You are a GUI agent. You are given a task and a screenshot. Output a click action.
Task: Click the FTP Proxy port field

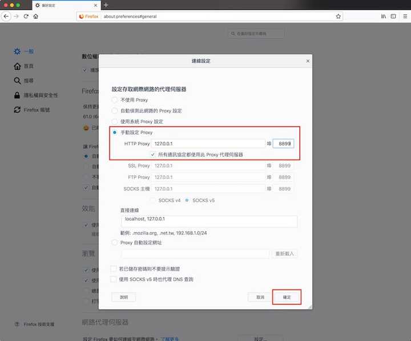click(x=283, y=177)
